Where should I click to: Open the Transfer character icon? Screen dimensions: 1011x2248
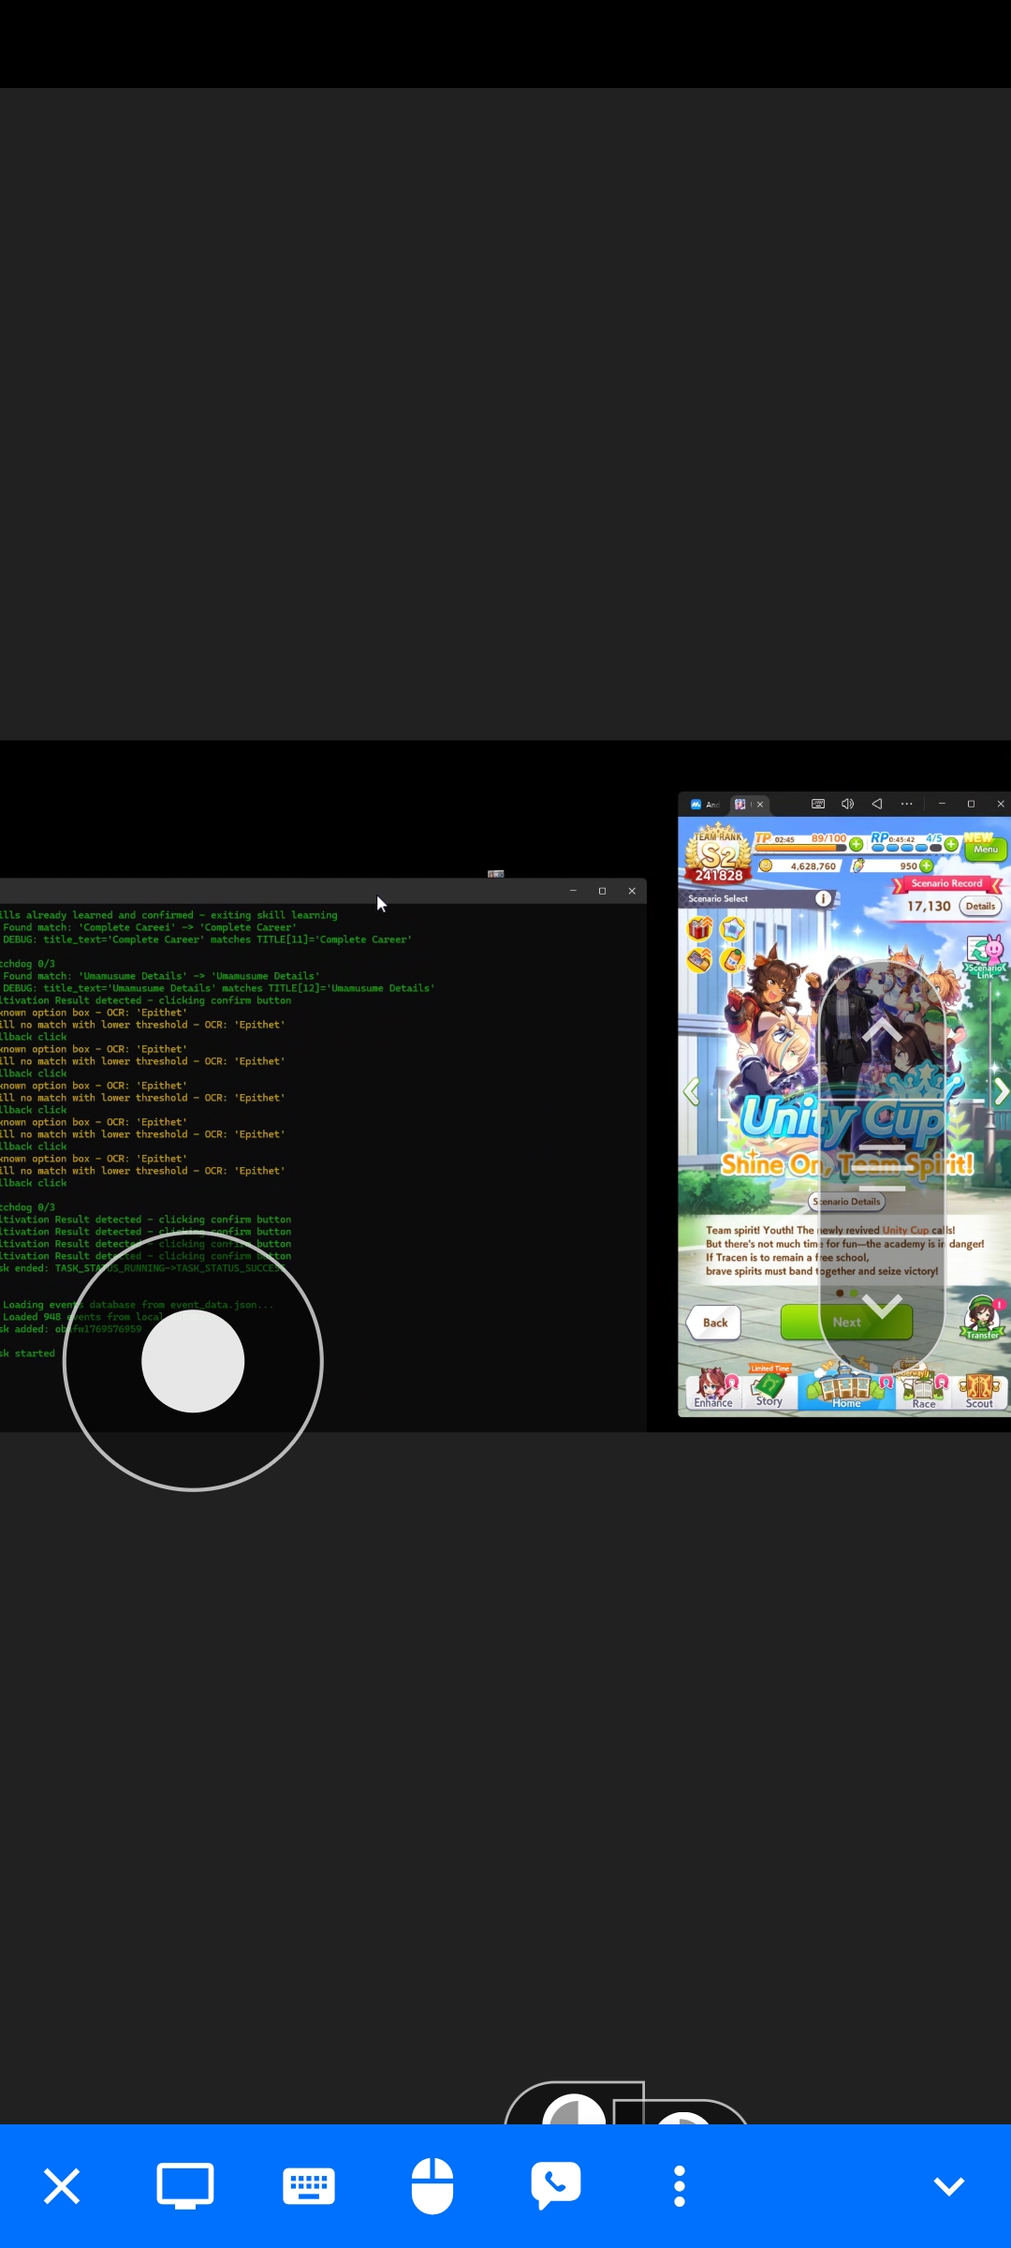coord(983,1318)
